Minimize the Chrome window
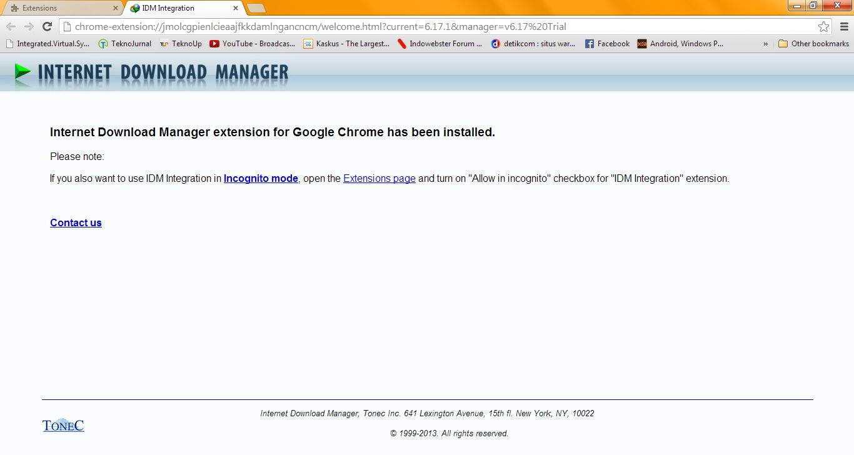The width and height of the screenshot is (854, 455). (x=796, y=6)
